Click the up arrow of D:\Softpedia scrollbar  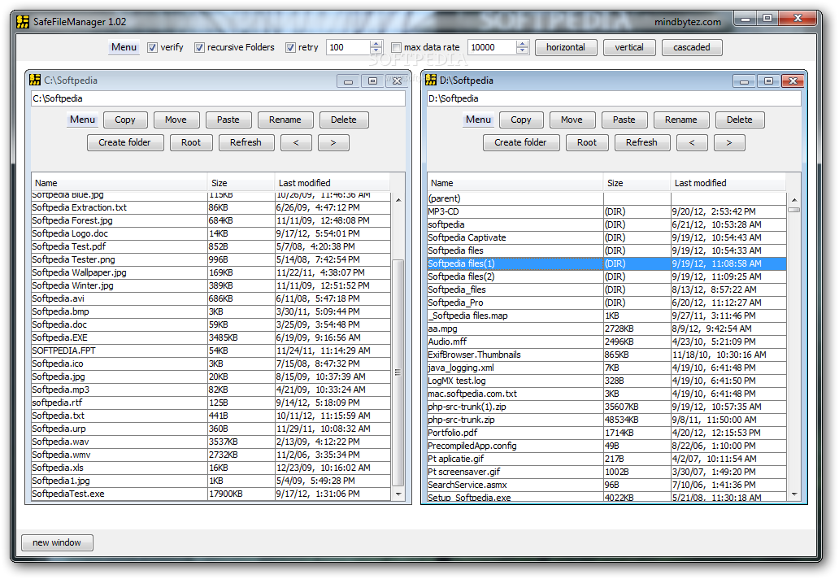tap(794, 199)
